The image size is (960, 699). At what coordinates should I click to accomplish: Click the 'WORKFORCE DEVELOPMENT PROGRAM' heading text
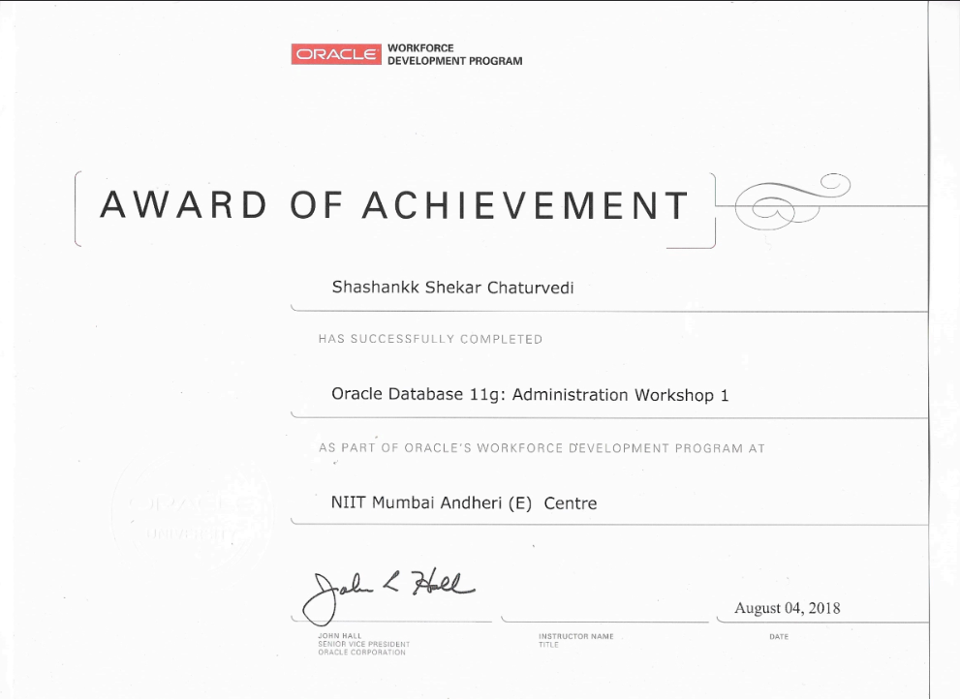[x=455, y=54]
